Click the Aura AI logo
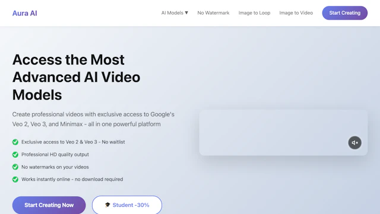Image resolution: width=380 pixels, height=214 pixels. pos(25,13)
